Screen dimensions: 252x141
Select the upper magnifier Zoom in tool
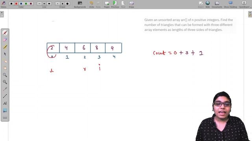5,75
